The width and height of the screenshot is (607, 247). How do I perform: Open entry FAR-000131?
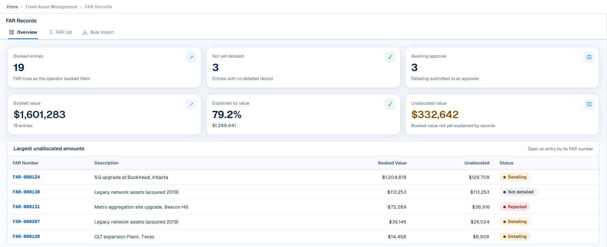point(26,207)
